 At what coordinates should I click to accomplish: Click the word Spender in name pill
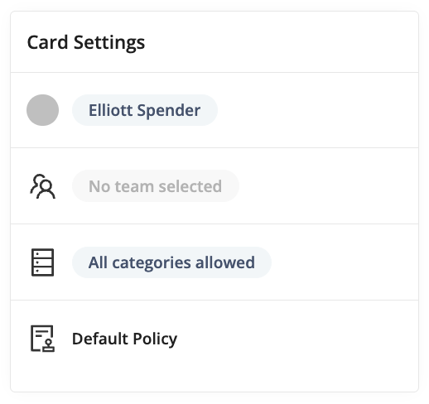(169, 111)
